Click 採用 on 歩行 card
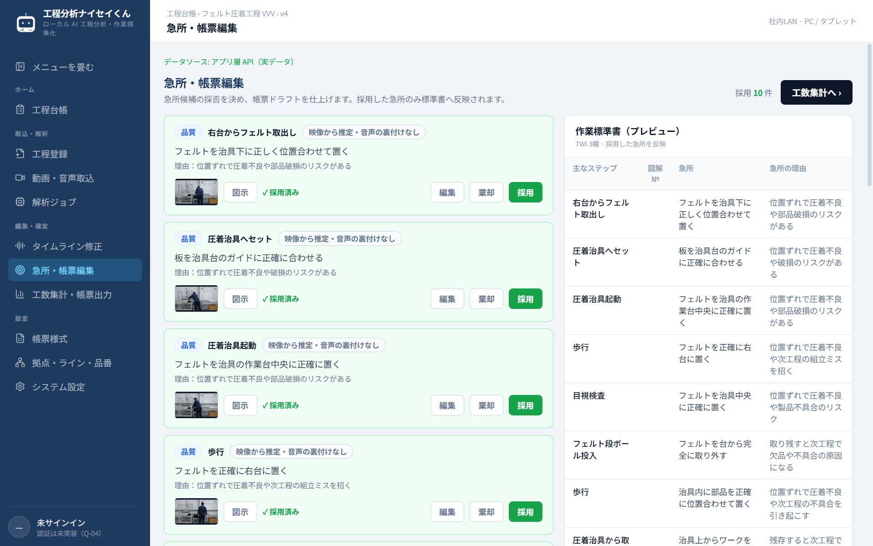 tap(525, 512)
